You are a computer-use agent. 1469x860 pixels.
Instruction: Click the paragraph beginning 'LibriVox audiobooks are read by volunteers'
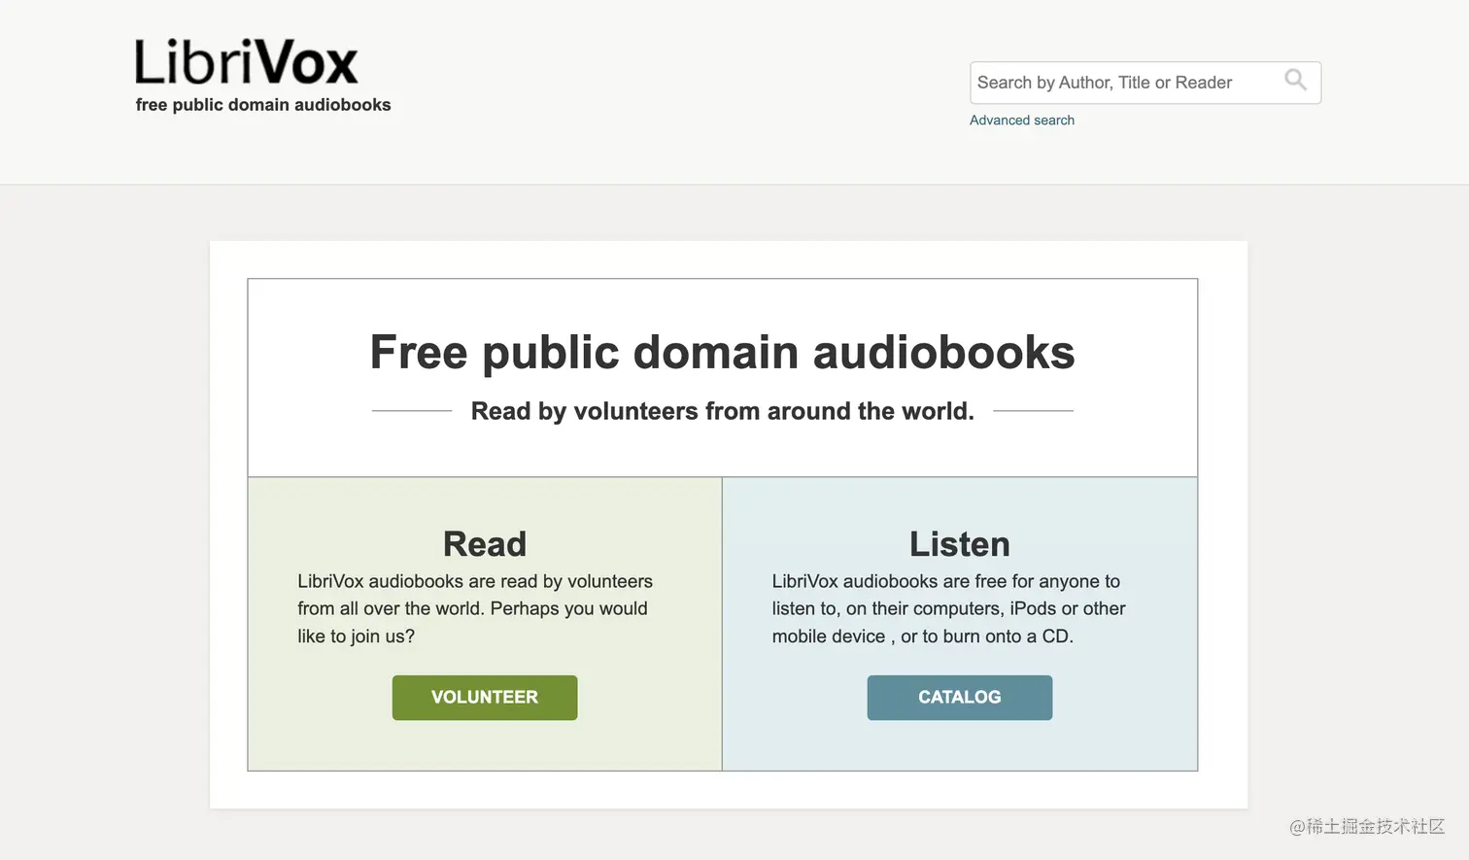click(475, 608)
